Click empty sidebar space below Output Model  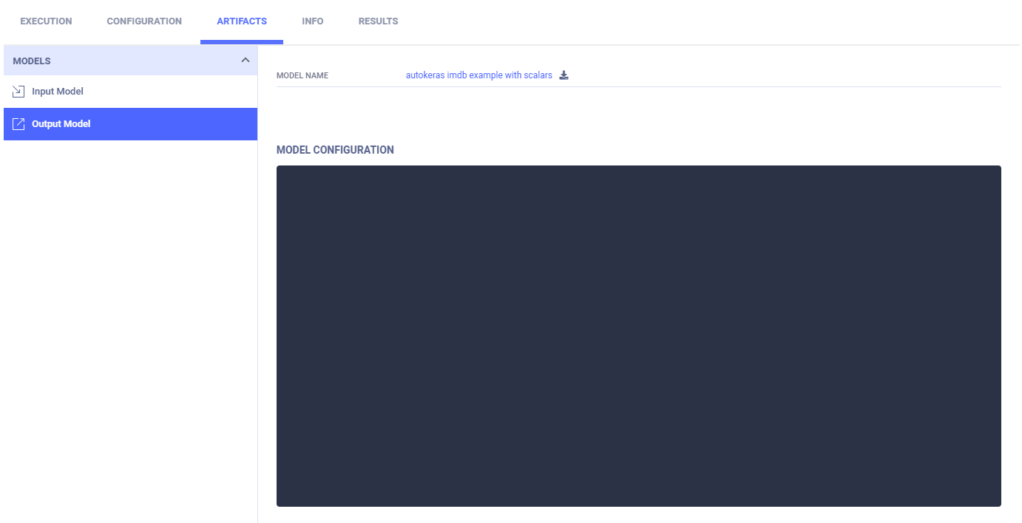coord(130,325)
